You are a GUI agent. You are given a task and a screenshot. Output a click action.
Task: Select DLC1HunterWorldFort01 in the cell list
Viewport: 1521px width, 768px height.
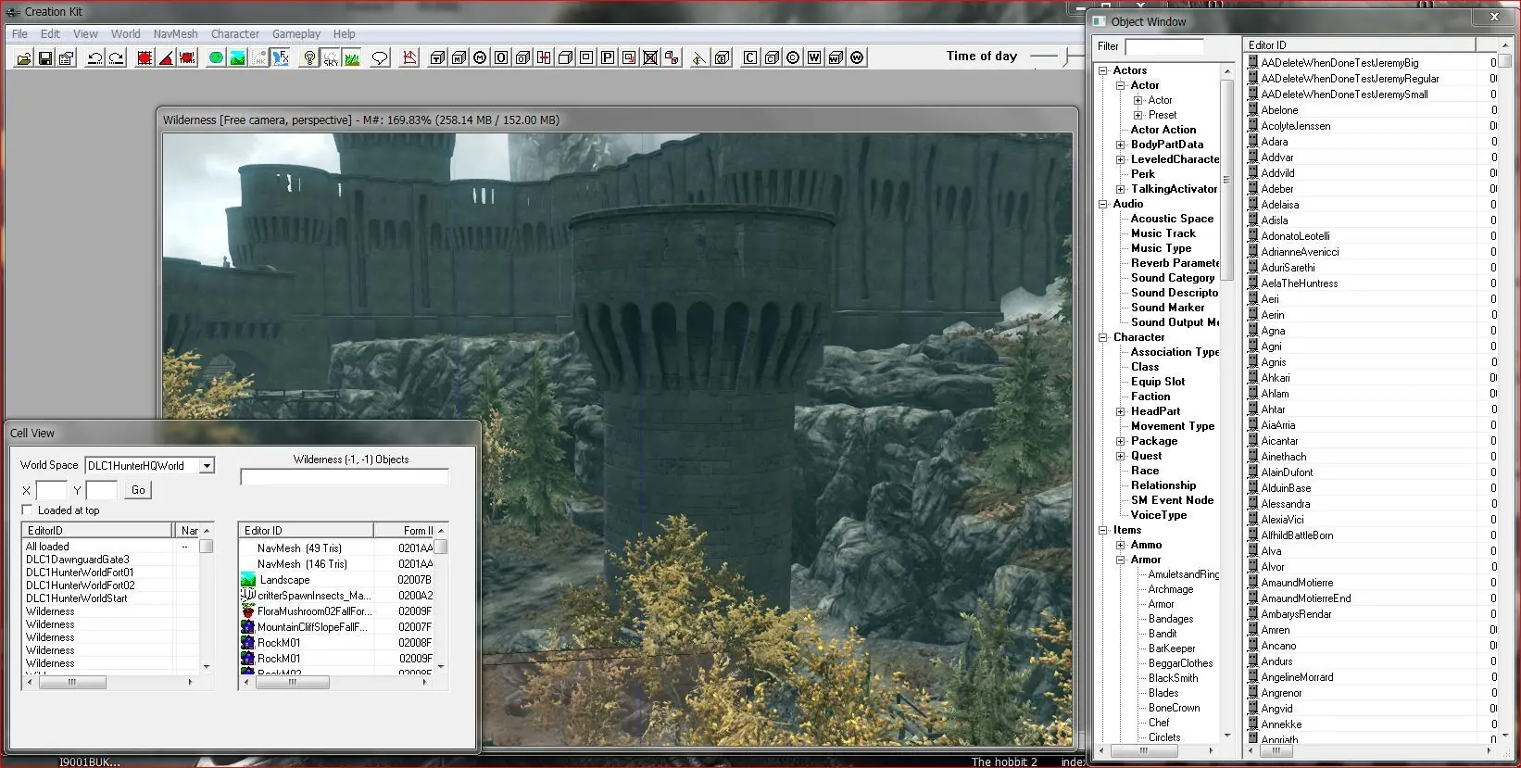click(x=80, y=573)
